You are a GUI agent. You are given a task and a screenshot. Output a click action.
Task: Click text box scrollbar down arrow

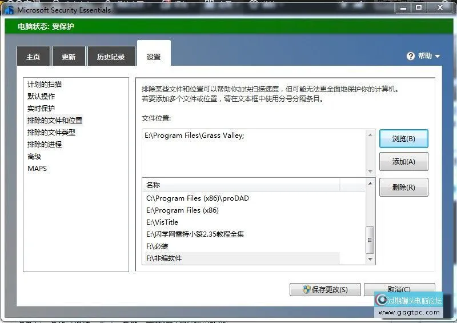pyautogui.click(x=370, y=172)
